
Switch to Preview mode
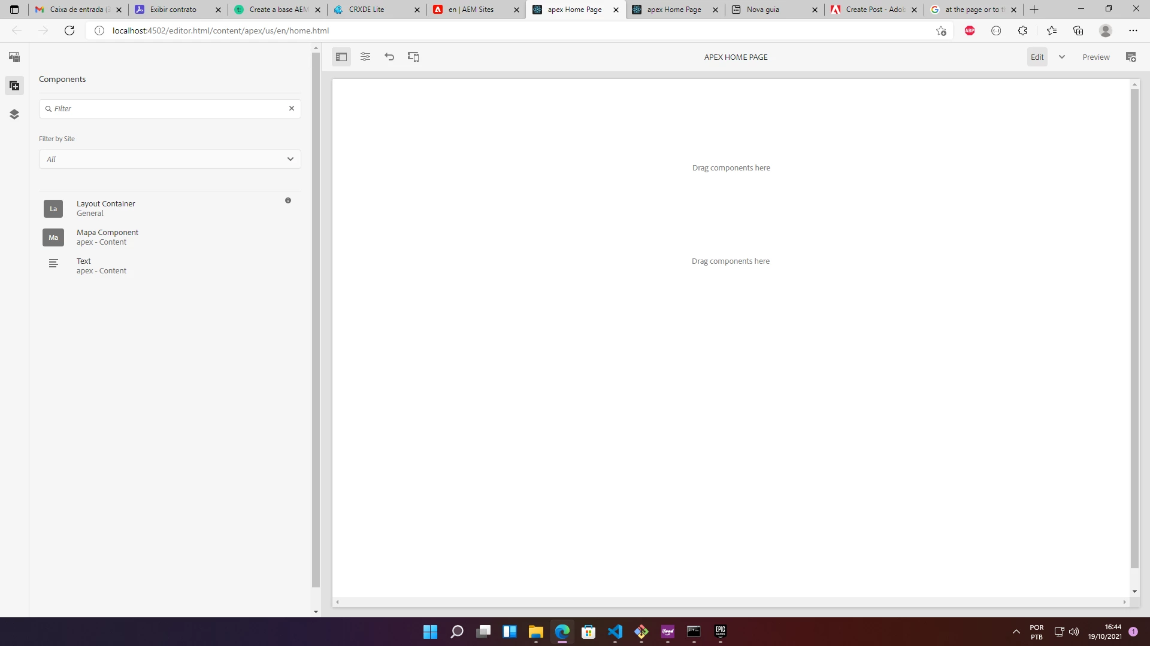(x=1095, y=57)
